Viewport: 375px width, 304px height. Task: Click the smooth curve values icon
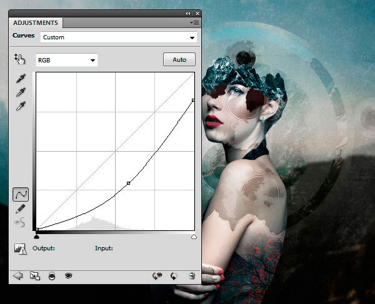[20, 222]
